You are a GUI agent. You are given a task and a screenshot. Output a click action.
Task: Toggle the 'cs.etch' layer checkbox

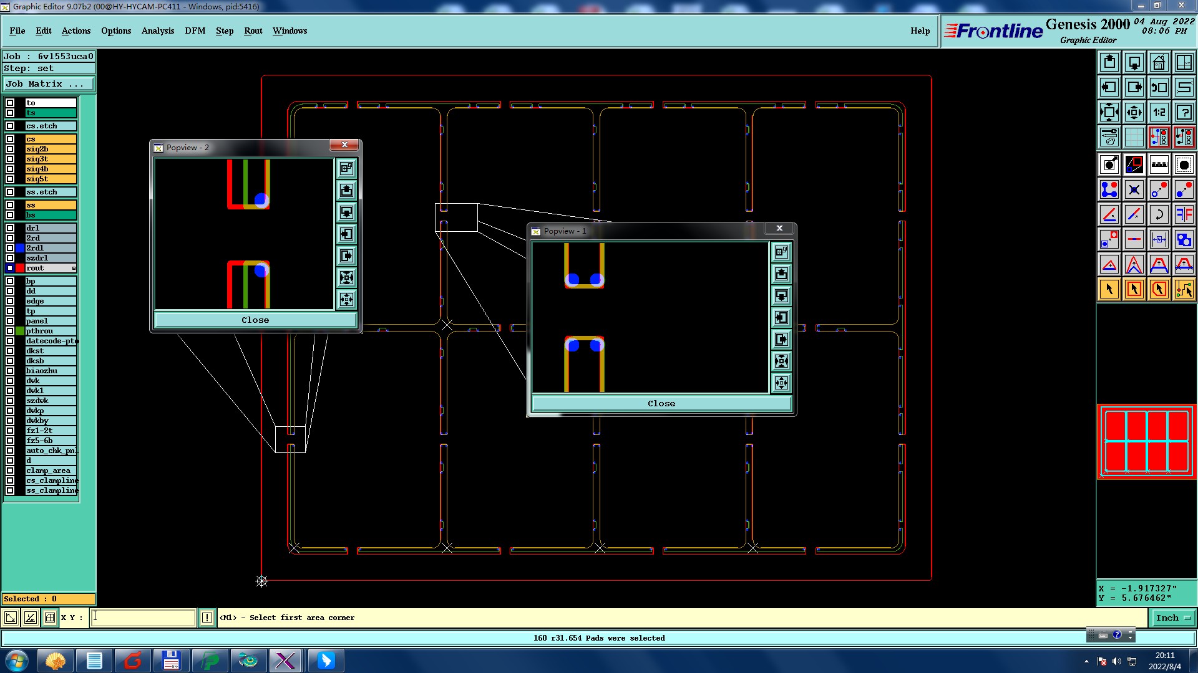pyautogui.click(x=10, y=126)
